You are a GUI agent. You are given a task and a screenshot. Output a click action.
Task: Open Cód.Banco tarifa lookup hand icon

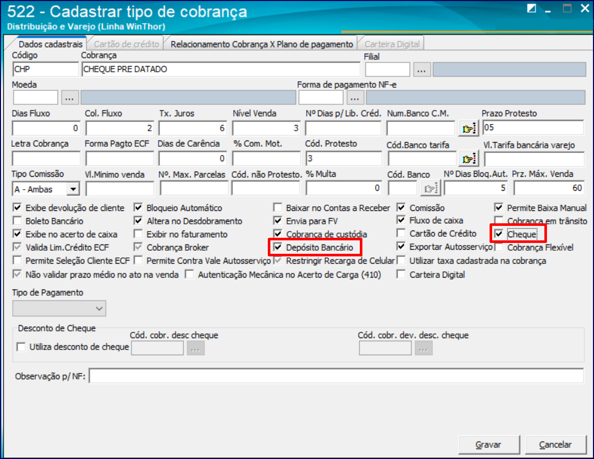[x=468, y=159]
